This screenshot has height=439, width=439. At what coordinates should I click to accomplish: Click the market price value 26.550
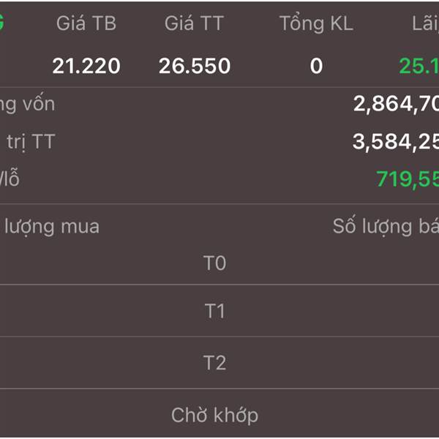pyautogui.click(x=195, y=66)
